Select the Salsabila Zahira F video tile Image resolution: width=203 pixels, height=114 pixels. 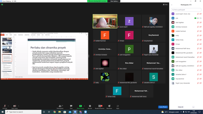[154, 77]
